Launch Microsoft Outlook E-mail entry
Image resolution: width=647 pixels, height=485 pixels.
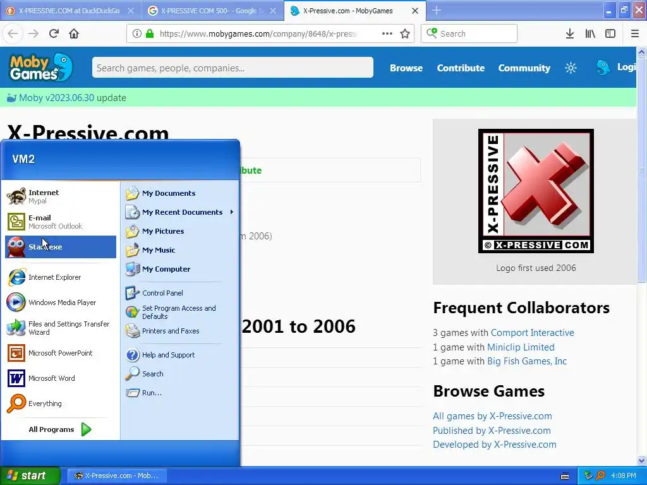(61, 222)
